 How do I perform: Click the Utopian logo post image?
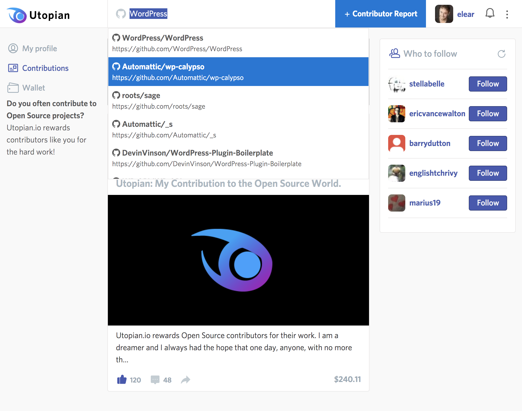click(238, 260)
